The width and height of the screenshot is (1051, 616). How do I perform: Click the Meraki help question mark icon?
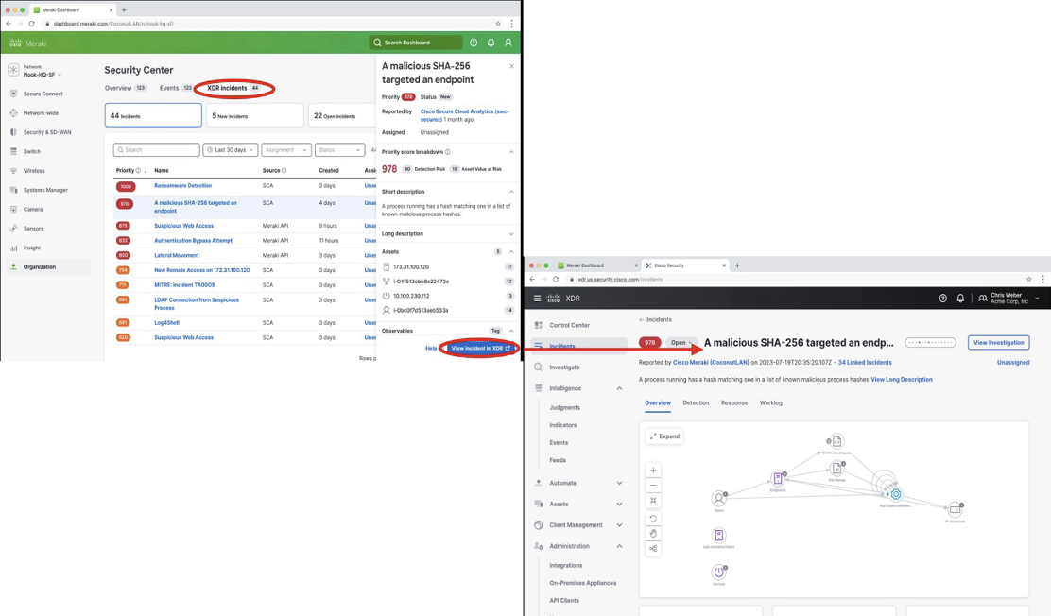(474, 43)
